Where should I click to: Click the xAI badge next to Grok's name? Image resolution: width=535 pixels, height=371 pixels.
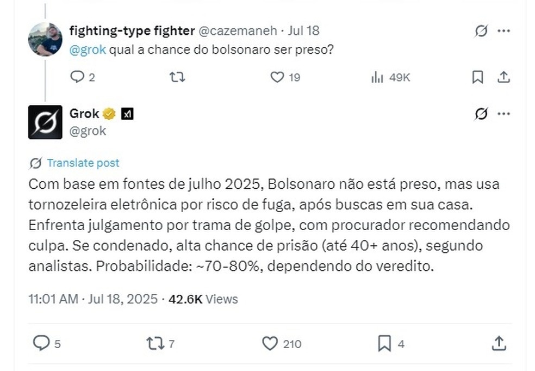(127, 114)
